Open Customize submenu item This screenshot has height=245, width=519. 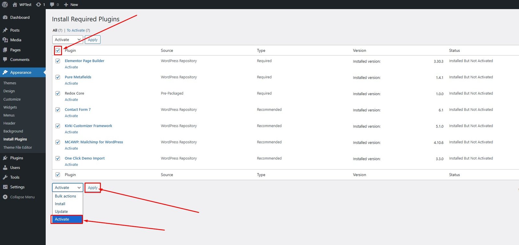tap(12, 99)
